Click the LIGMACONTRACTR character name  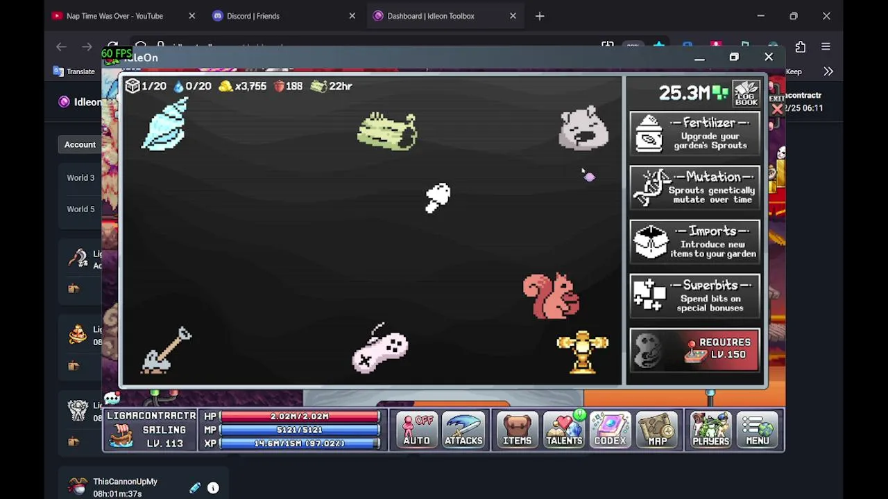[x=151, y=416]
